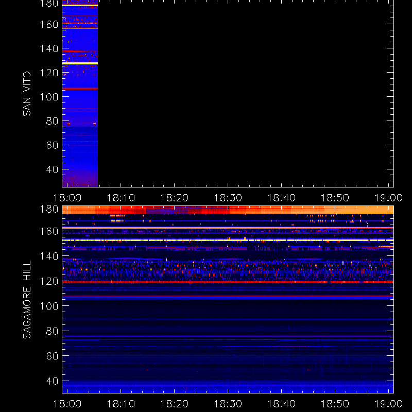Click 18:10 time label under San Vito plot
This screenshot has height=412, width=412.
pos(121,198)
